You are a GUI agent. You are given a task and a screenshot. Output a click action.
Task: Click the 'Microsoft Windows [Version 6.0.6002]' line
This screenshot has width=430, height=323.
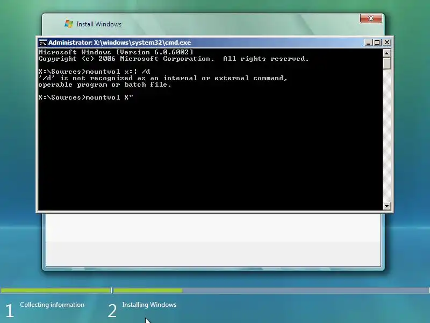click(x=116, y=52)
